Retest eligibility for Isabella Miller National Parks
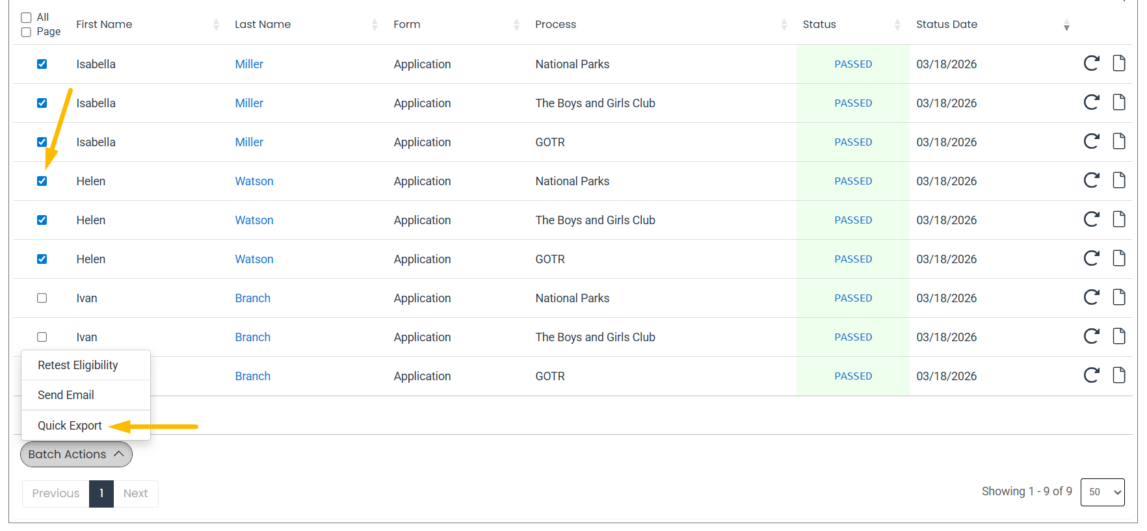1147x531 pixels. (1091, 63)
